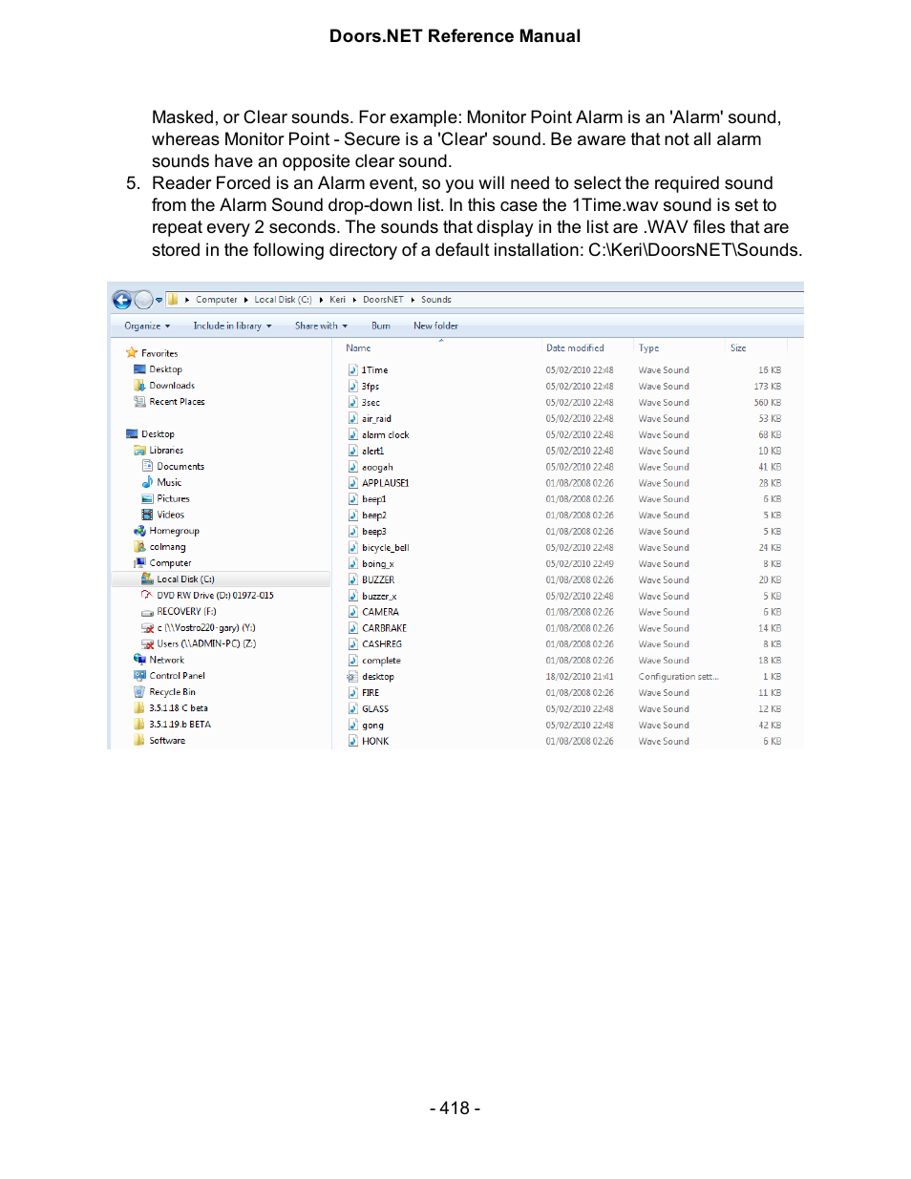Sort by the Name column header

coord(358,348)
